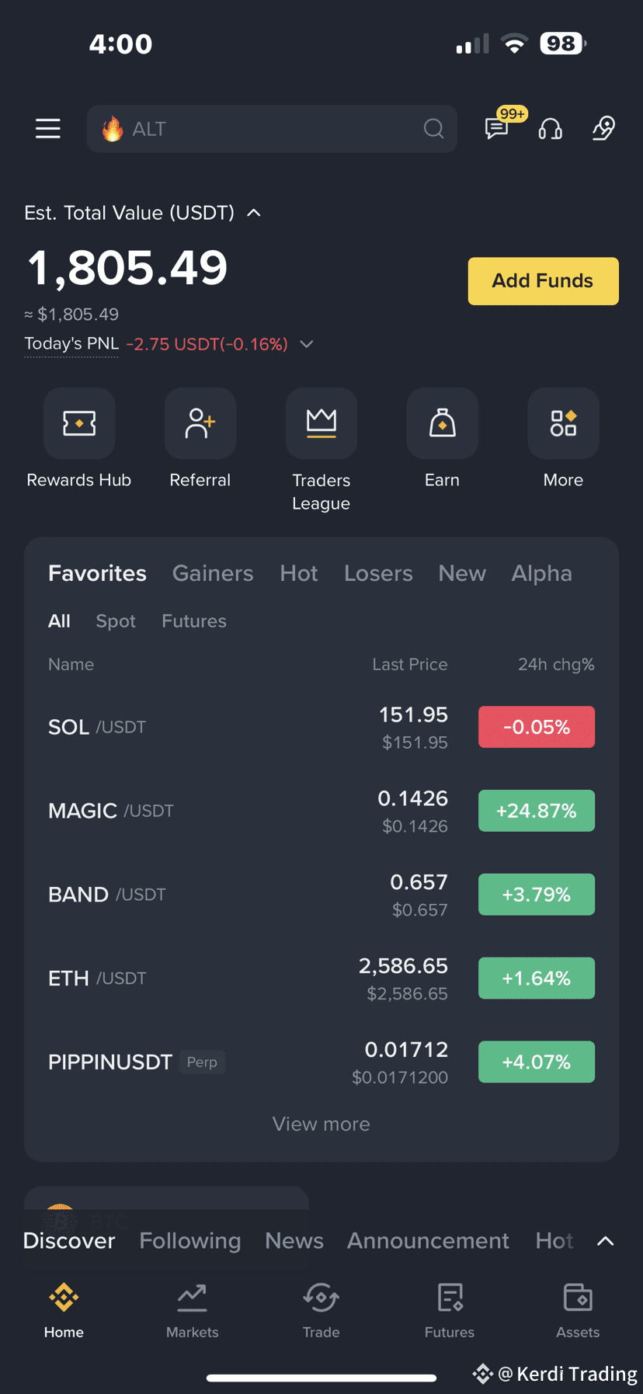Tap the More grid icon
Image resolution: width=643 pixels, height=1394 pixels.
tap(564, 423)
